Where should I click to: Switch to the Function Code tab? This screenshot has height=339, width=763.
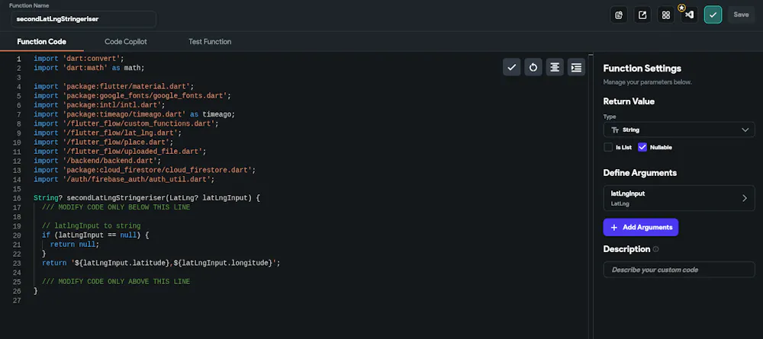coord(41,42)
